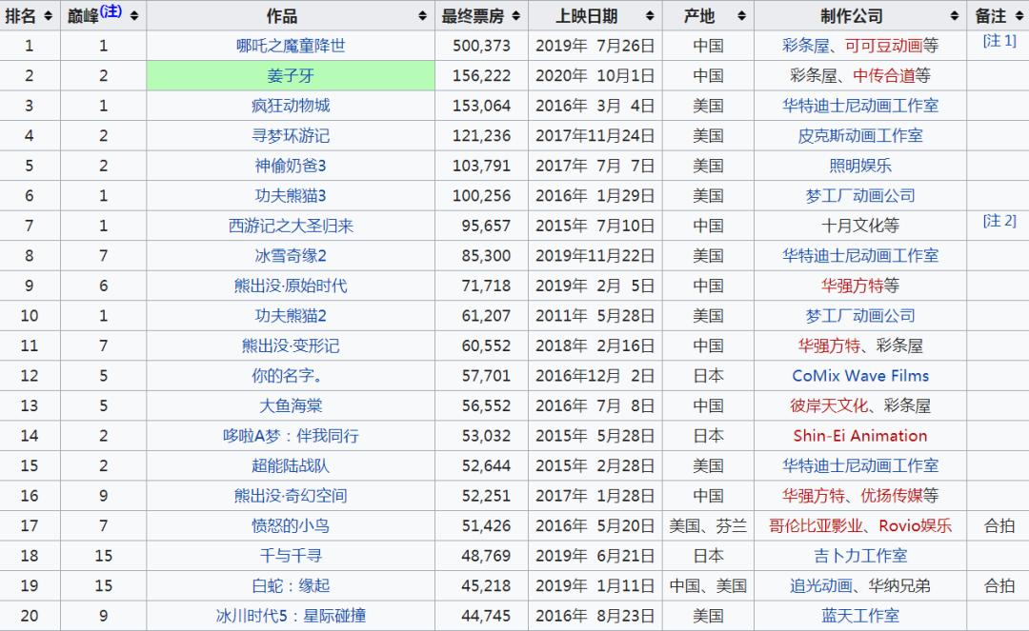Open 哆啦A梦：伴我同行 film link
The height and width of the screenshot is (631, 1029).
[291, 436]
